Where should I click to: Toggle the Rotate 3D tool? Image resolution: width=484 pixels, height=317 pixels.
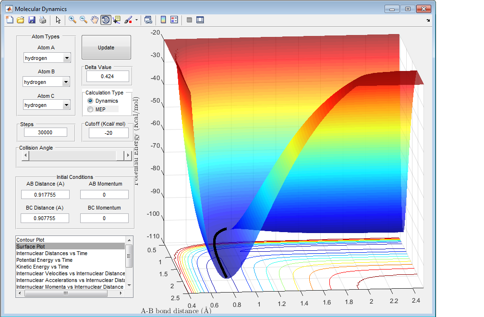tap(106, 20)
